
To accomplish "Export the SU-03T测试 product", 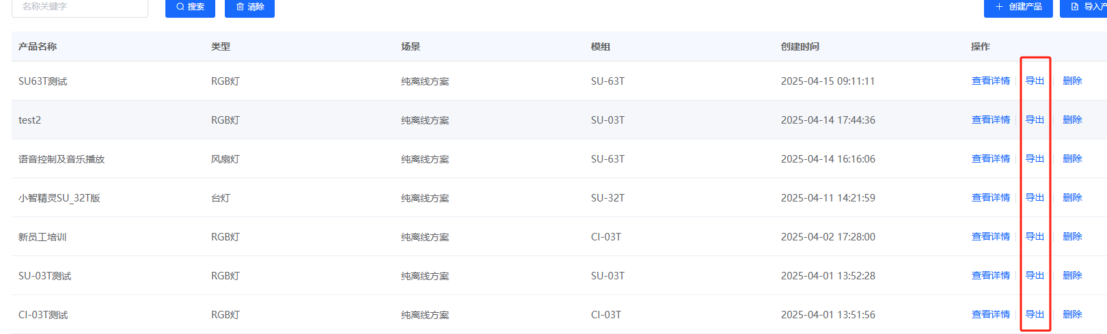I will (x=1035, y=275).
